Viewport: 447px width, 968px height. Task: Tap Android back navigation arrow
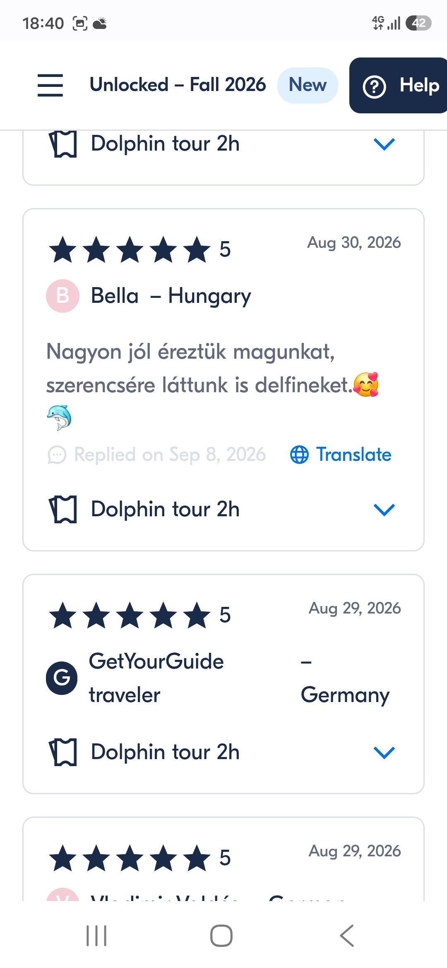point(347,936)
